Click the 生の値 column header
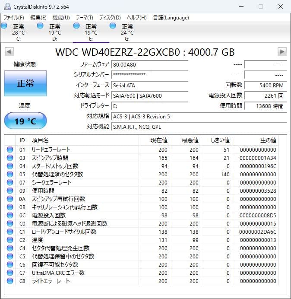291x299 pixels. coord(255,140)
